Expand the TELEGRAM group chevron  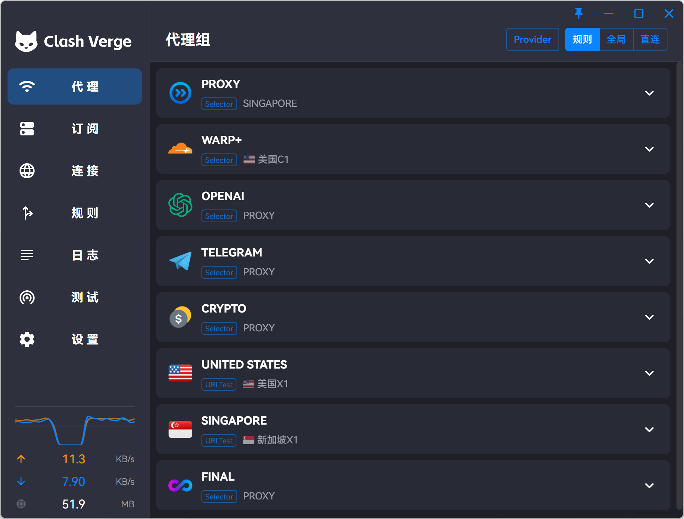[649, 261]
